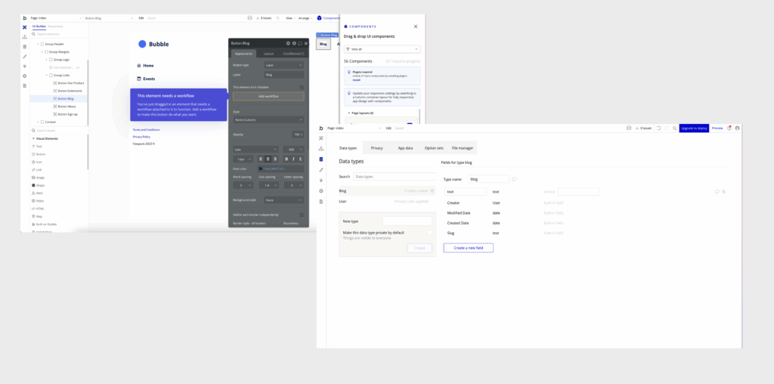The width and height of the screenshot is (774, 384).
Task: Open Design tab icon in left editor sidebar
Action: (25, 27)
